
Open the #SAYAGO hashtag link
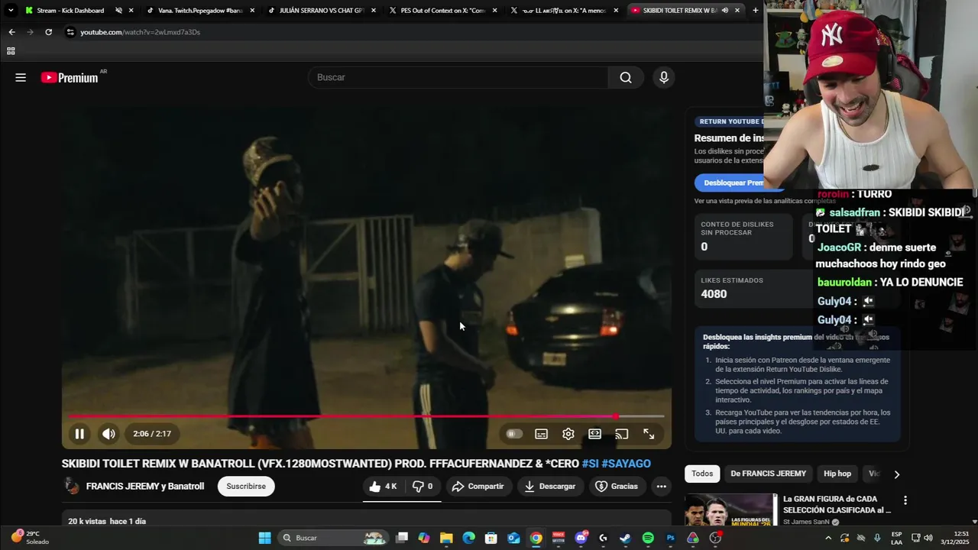click(x=627, y=464)
